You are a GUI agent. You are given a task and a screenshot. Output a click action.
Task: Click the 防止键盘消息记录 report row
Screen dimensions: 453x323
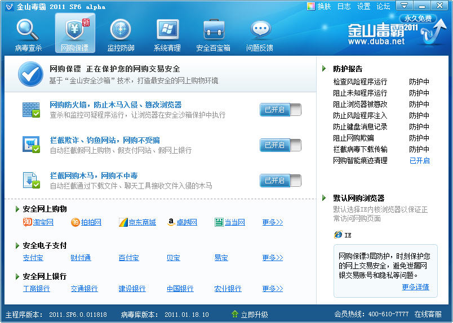pos(381,127)
